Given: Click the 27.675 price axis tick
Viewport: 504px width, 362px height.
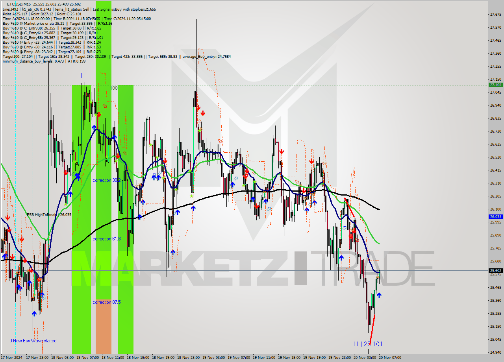Looking at the screenshot, I should [495, 15].
